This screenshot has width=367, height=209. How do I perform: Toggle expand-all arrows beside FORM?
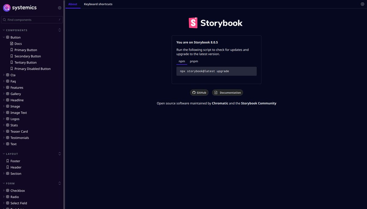pos(60,183)
